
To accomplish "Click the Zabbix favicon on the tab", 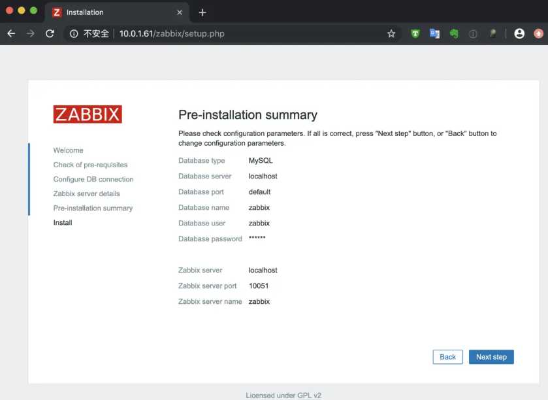I will click(x=57, y=12).
